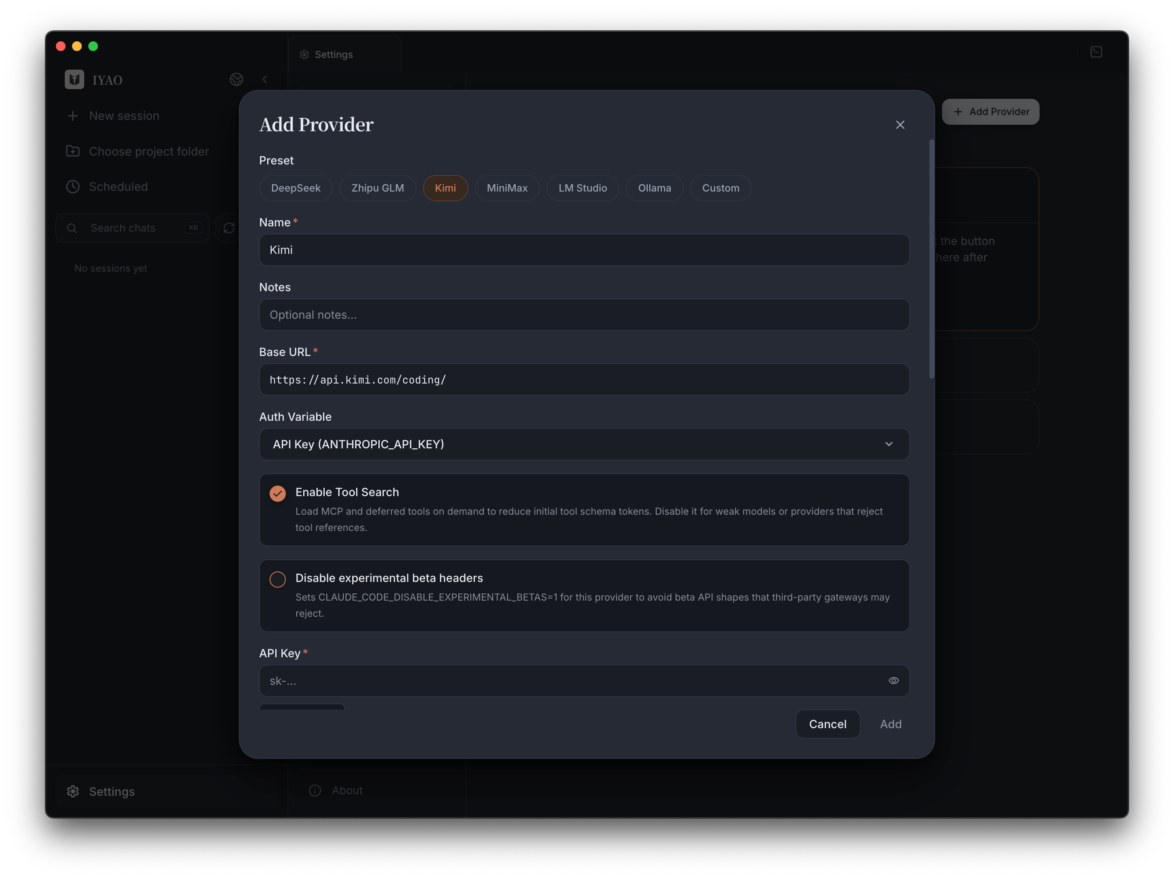Click the clock icon beside Scheduled
This screenshot has width=1174, height=878.
tap(73, 187)
